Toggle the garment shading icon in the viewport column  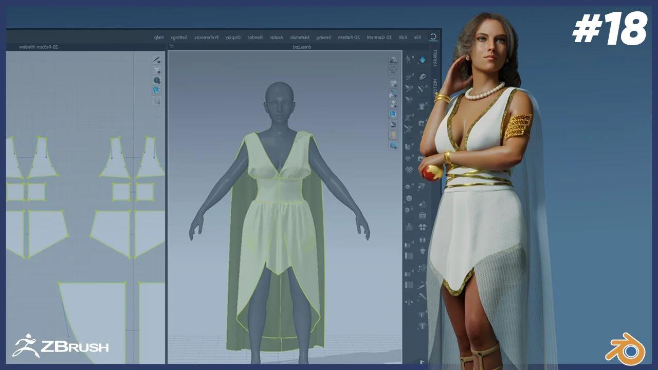pos(393,114)
